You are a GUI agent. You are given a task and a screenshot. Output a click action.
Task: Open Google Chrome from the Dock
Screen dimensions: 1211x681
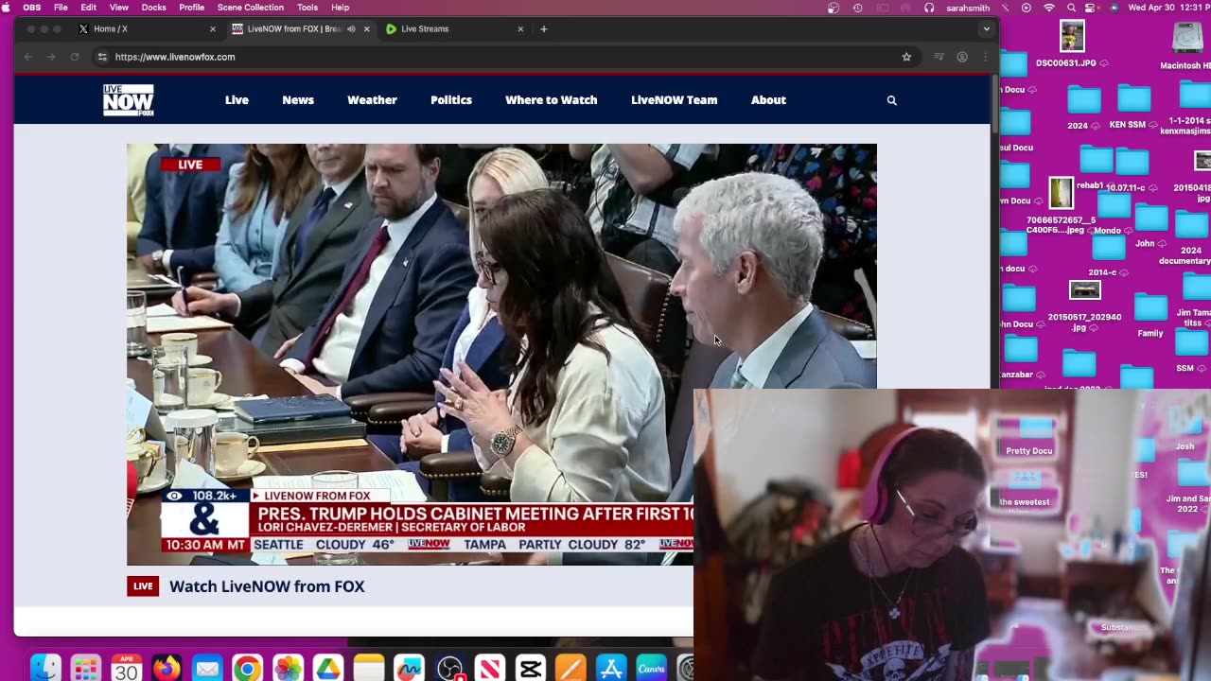pyautogui.click(x=247, y=669)
